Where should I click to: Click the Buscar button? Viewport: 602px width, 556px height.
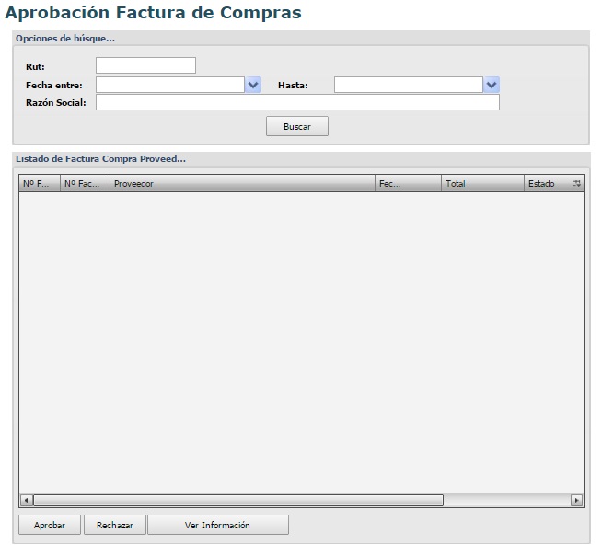coord(297,126)
